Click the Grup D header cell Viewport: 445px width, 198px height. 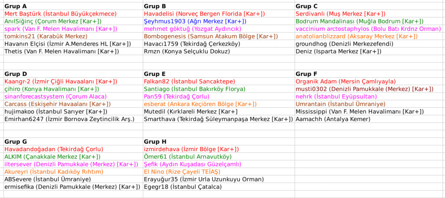[16, 74]
